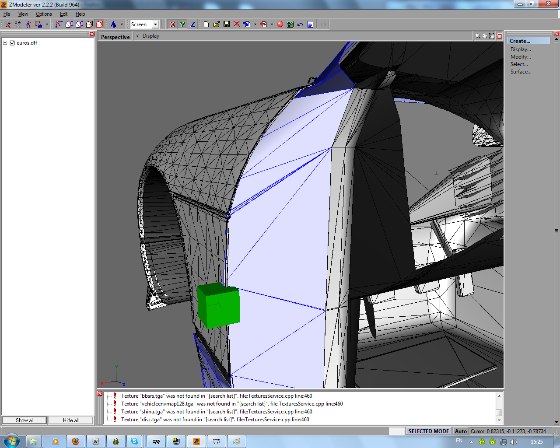Expand the euros.dff tree node
The image size is (560, 448).
(5, 43)
